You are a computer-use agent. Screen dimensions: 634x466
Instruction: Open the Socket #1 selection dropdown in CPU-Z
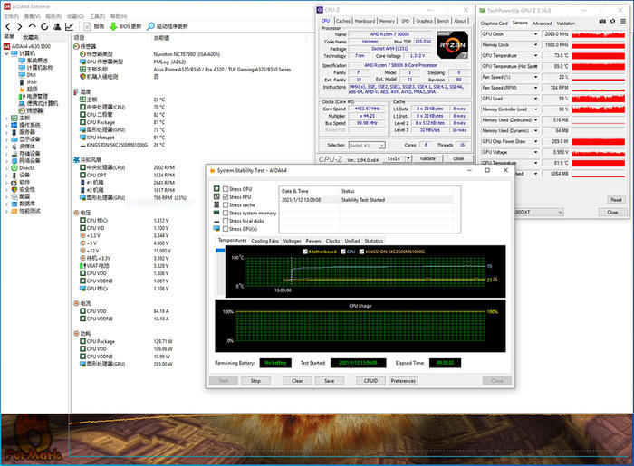367,146
